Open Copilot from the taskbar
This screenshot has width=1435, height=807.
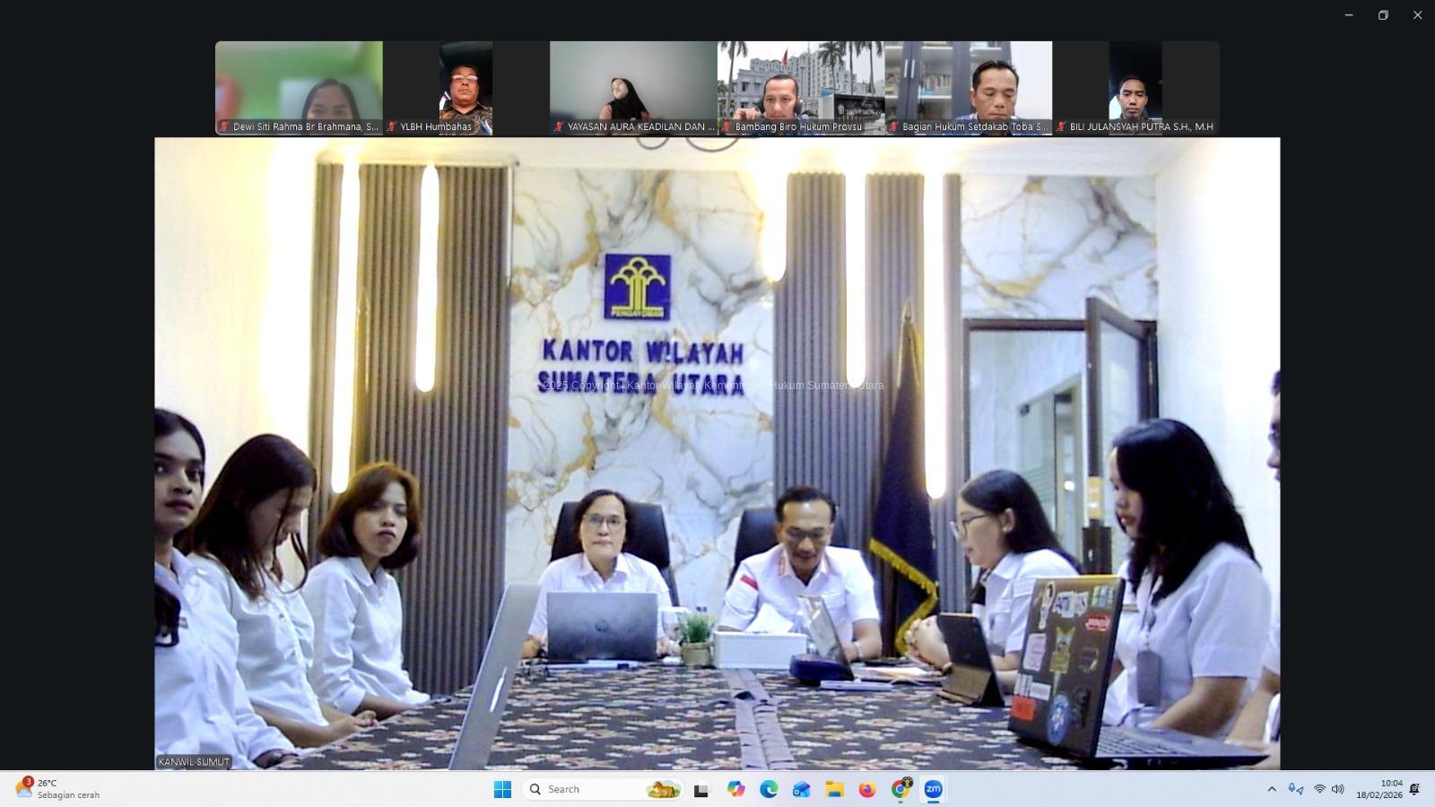click(735, 789)
